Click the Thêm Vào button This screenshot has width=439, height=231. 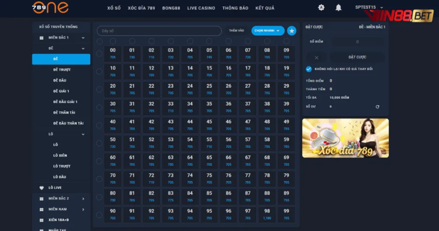coord(236,30)
